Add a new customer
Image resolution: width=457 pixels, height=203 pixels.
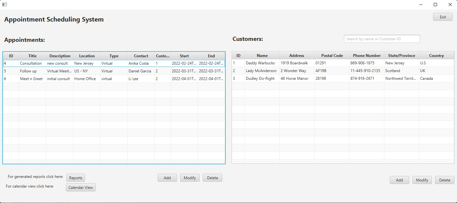coord(400,180)
